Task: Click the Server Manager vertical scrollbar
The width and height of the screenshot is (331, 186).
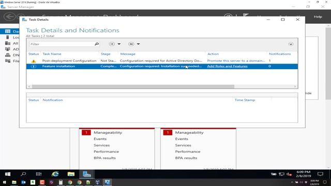Action: coord(328,63)
